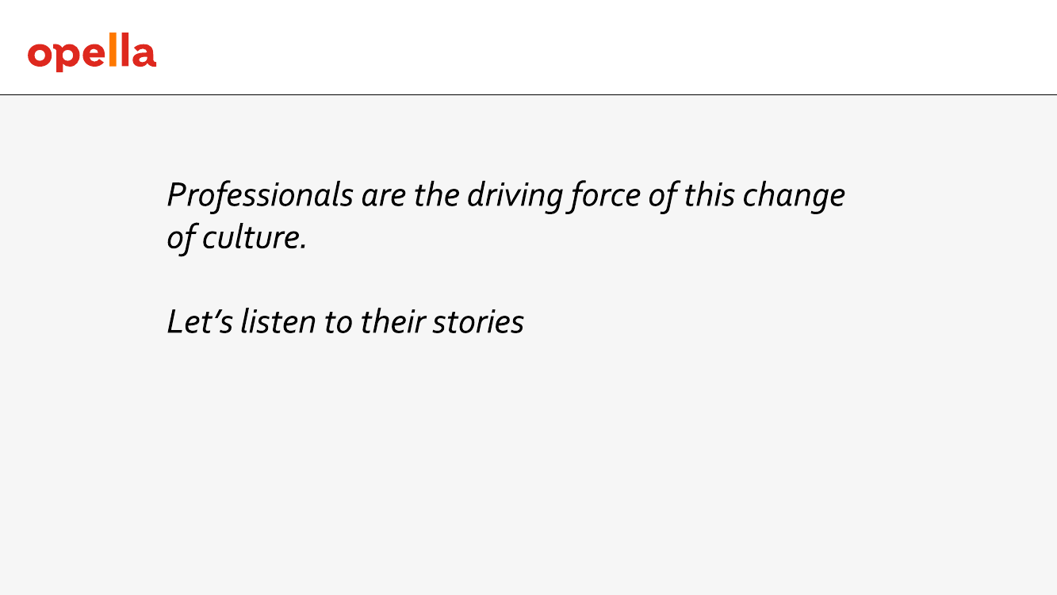Click the first letter "o" of opella logo
This screenshot has height=595, width=1057.
tap(40, 56)
